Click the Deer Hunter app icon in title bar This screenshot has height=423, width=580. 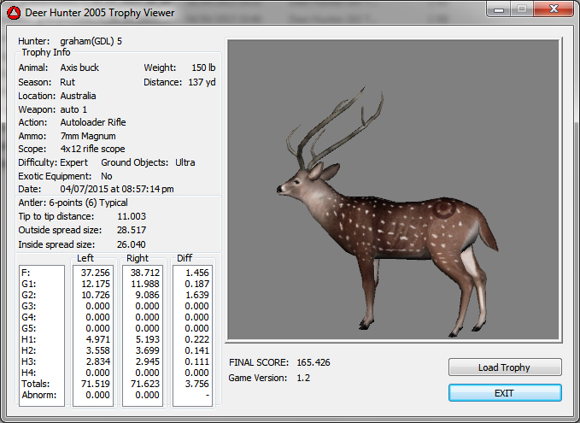14,12
